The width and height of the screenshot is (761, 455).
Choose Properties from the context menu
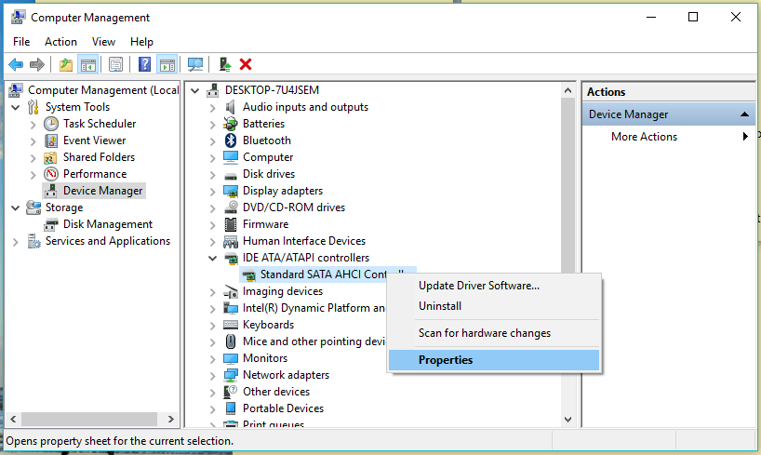pyautogui.click(x=446, y=360)
